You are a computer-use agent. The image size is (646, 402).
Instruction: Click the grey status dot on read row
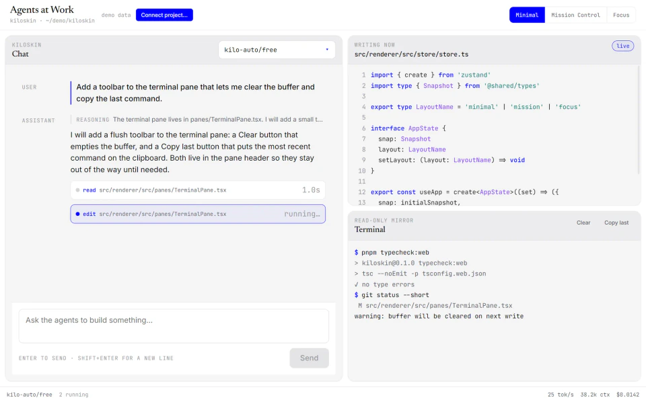(x=77, y=190)
